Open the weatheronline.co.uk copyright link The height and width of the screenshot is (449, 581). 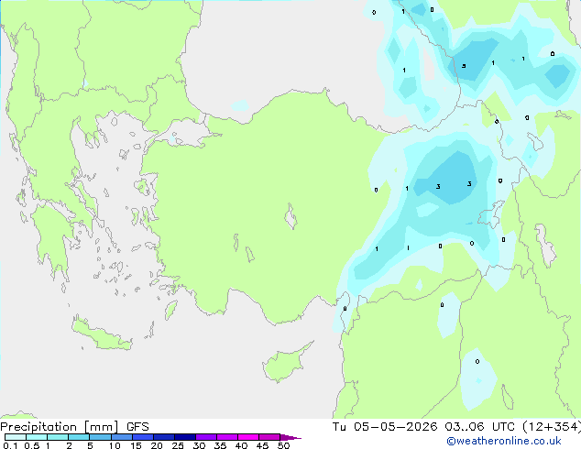click(x=504, y=441)
